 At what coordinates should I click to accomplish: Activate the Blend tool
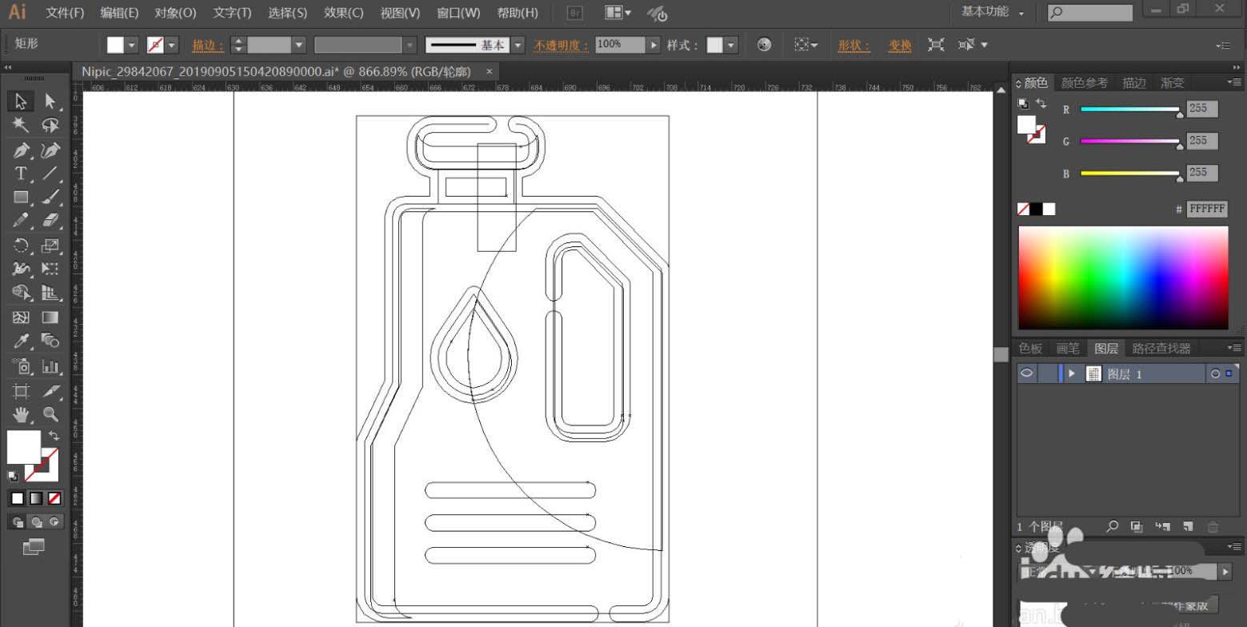pyautogui.click(x=50, y=341)
